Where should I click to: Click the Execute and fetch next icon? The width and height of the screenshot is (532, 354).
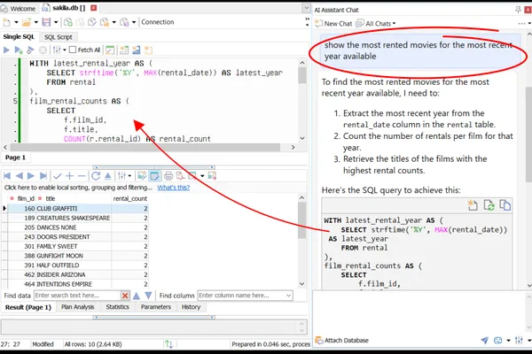pos(19,50)
